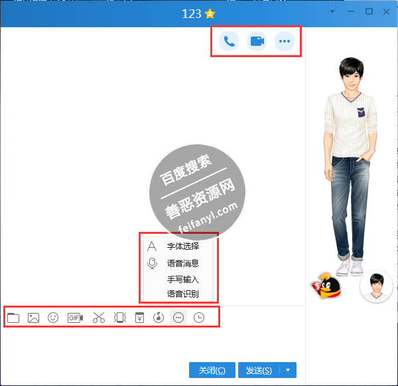Start a voice call with phone icon
This screenshot has width=398, height=386.
pyautogui.click(x=229, y=41)
